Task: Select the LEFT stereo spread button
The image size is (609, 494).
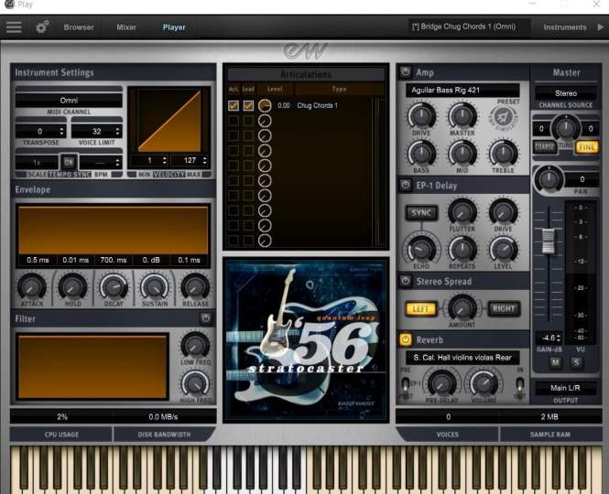Action: pos(420,309)
